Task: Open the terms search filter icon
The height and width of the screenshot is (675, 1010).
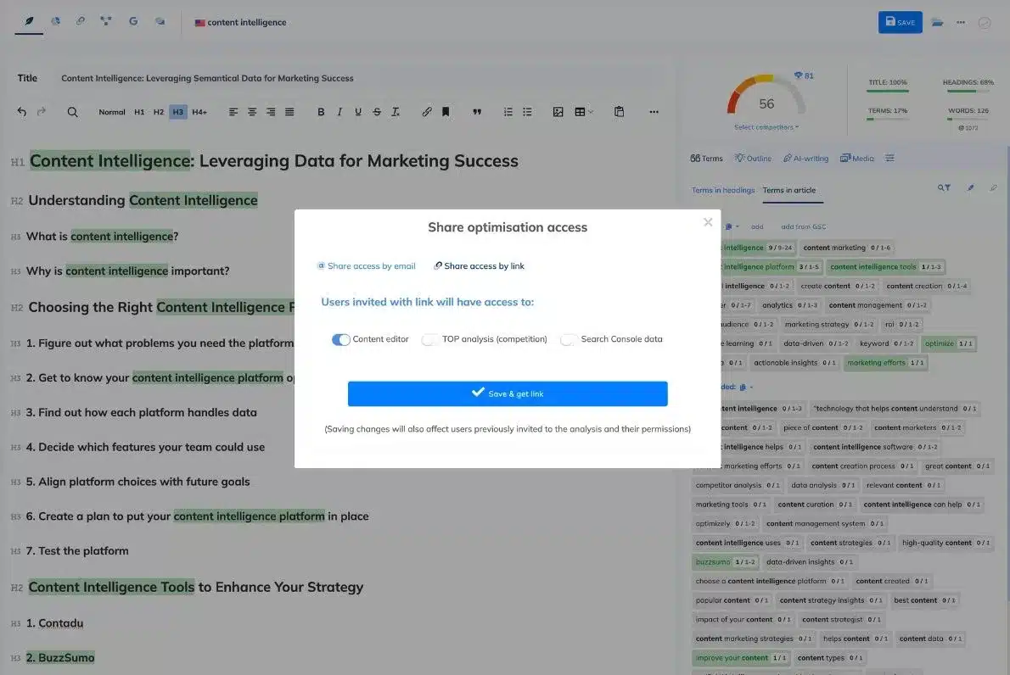Action: point(944,188)
